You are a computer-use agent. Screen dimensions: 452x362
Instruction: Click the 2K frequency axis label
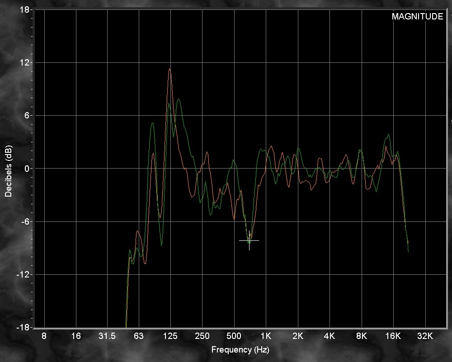(x=298, y=336)
